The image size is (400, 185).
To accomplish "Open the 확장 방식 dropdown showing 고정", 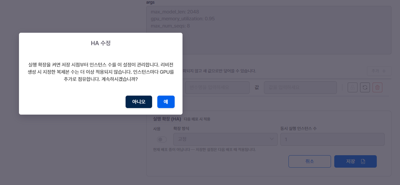I will [x=225, y=139].
